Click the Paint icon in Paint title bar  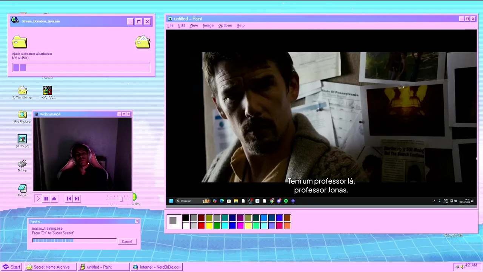pyautogui.click(x=170, y=19)
